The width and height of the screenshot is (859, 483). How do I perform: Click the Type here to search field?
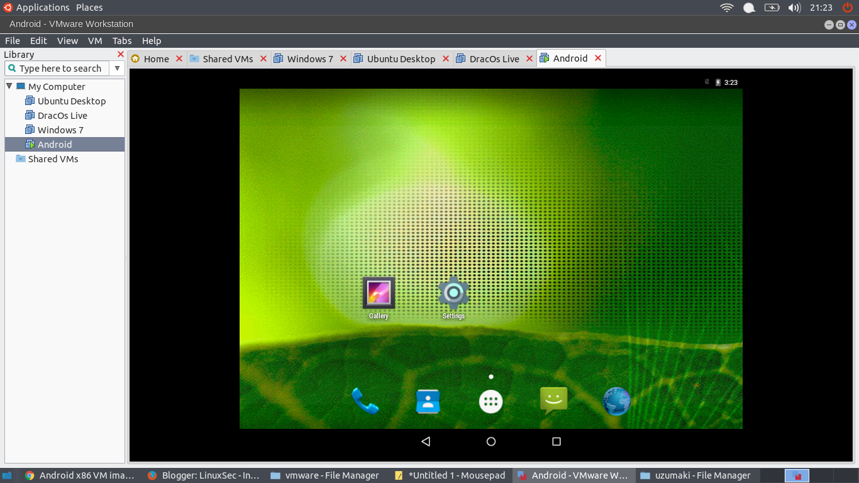[57, 68]
